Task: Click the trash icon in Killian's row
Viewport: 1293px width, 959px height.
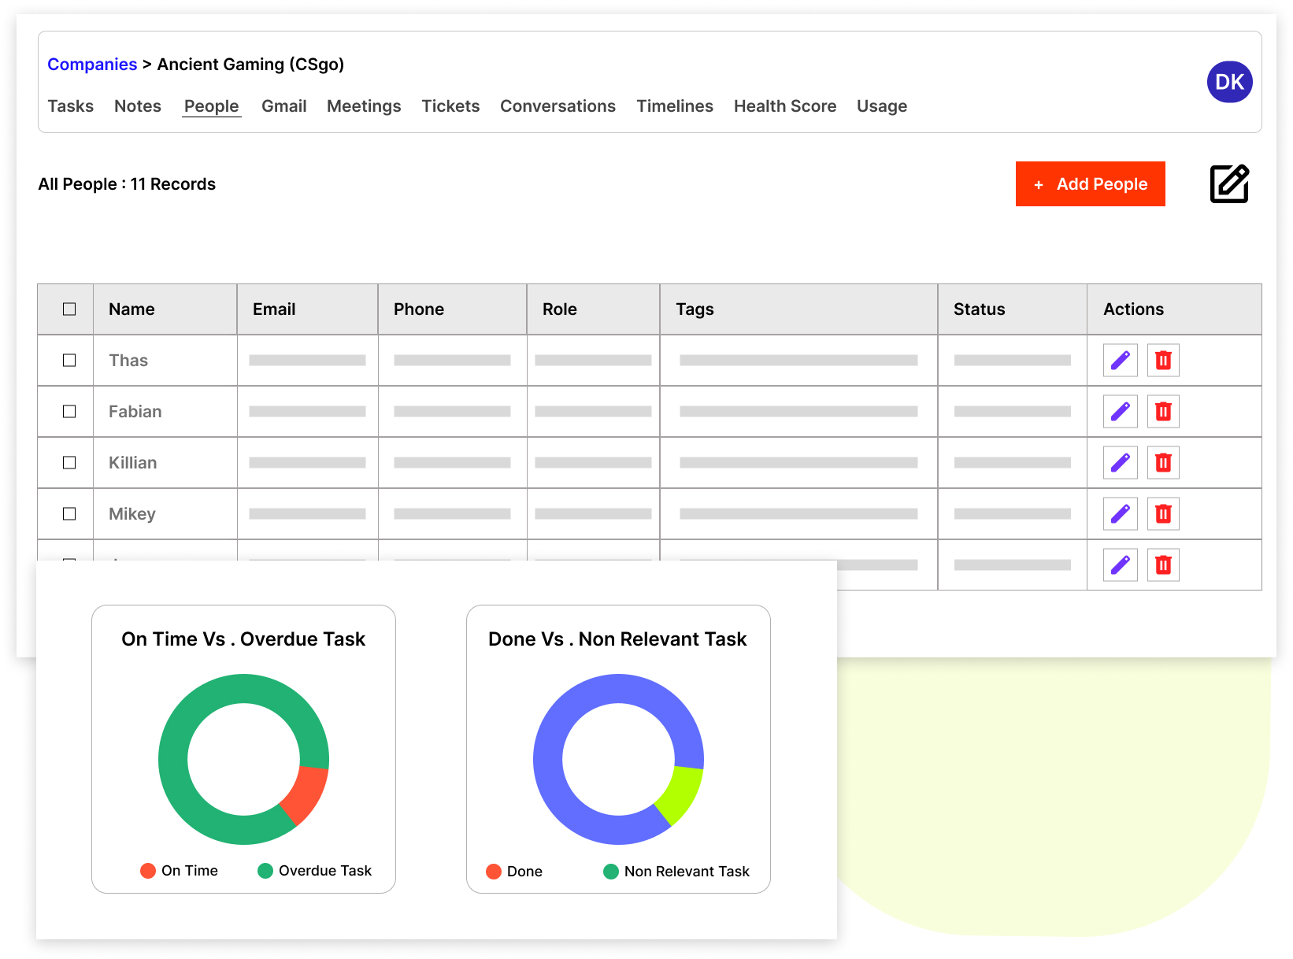Action: tap(1163, 463)
